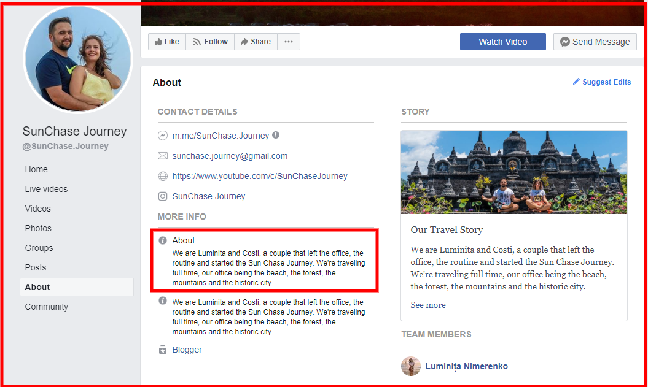Click the globe website icon

coord(163,176)
